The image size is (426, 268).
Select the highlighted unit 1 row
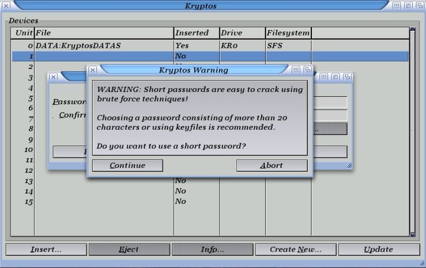click(x=210, y=56)
